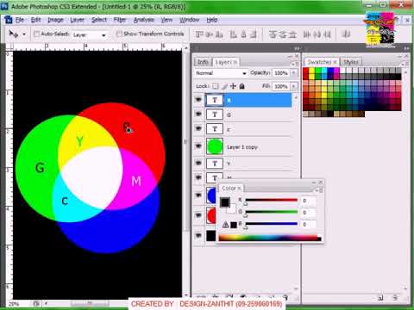Switch to the Info tab
The image size is (414, 310).
[203, 62]
